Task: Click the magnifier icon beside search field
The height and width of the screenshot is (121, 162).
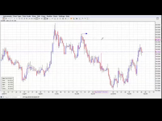Action: (x=3, y=97)
